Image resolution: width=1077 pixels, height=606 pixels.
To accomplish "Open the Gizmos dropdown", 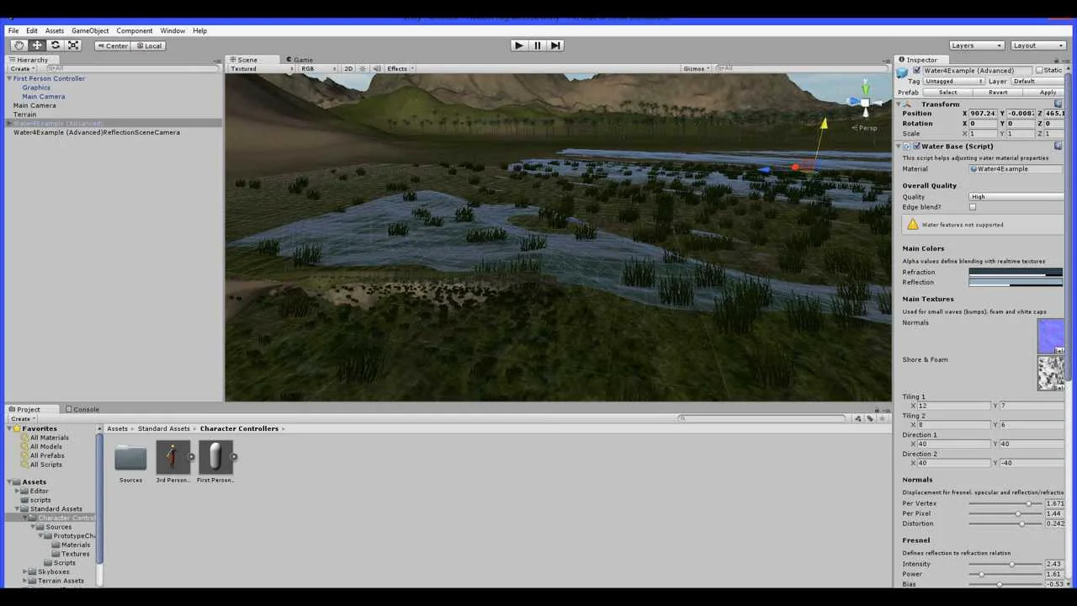I will [x=697, y=68].
